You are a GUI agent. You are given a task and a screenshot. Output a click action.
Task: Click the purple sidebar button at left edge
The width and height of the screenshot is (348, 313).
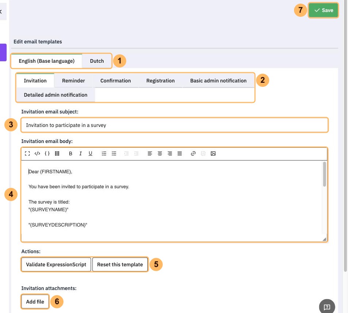coord(3,53)
